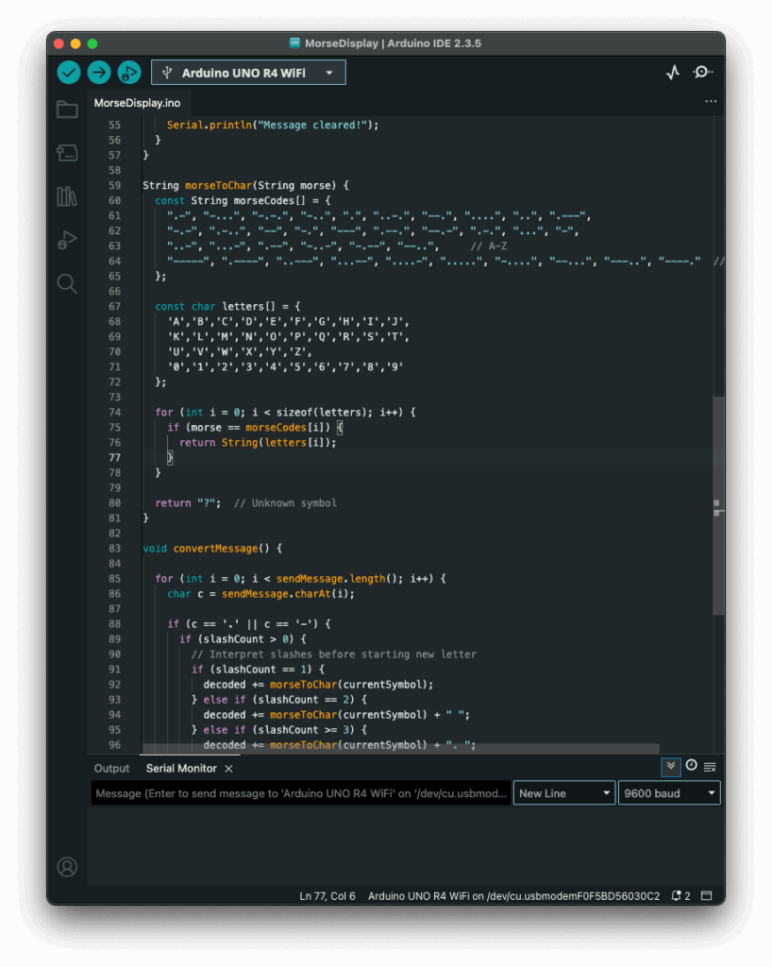Start debugging with the debug play icon
Viewport: 772px width, 967px height.
click(x=128, y=73)
